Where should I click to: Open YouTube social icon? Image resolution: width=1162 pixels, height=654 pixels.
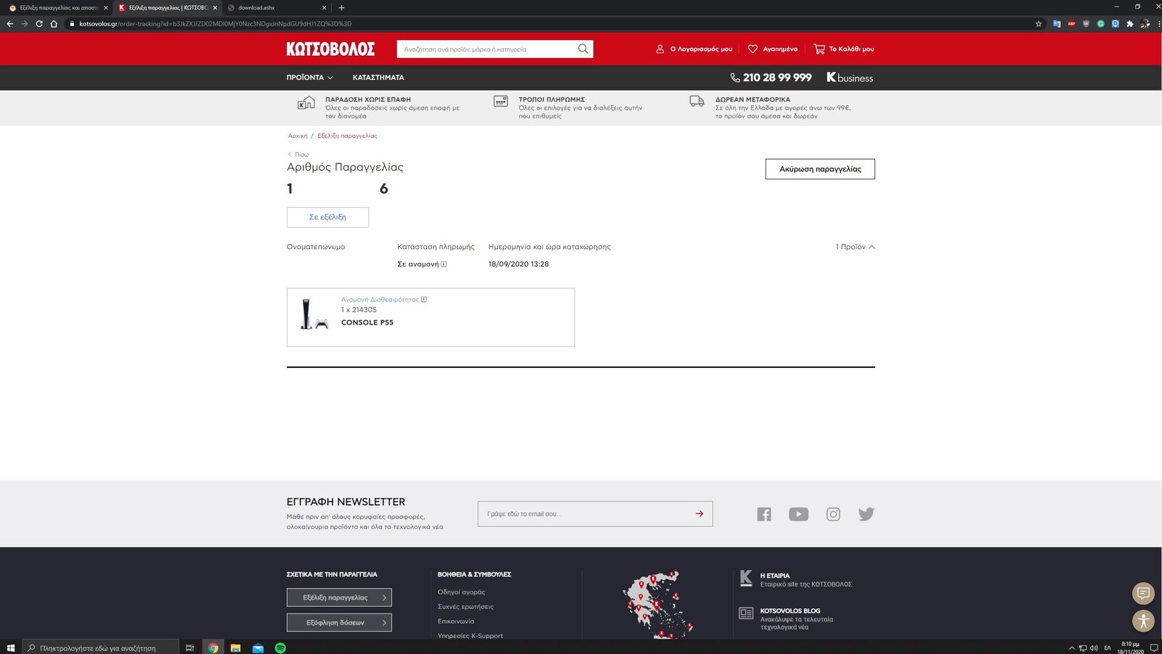(798, 514)
